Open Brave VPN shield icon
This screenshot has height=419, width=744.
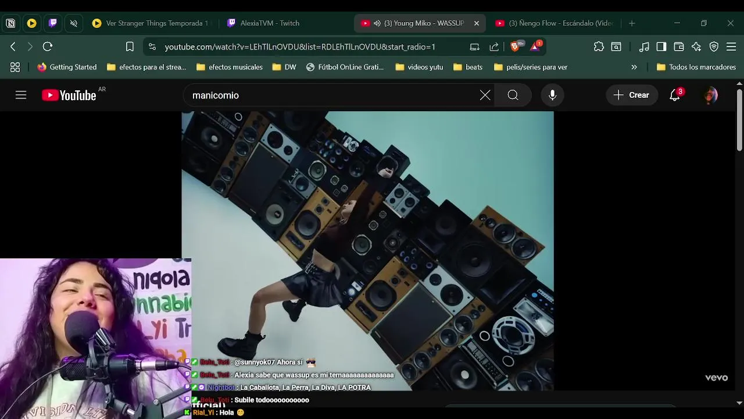(714, 47)
